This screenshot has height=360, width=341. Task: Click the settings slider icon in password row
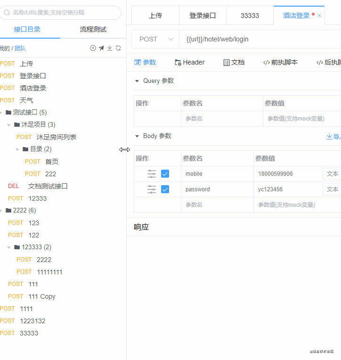[152, 189]
